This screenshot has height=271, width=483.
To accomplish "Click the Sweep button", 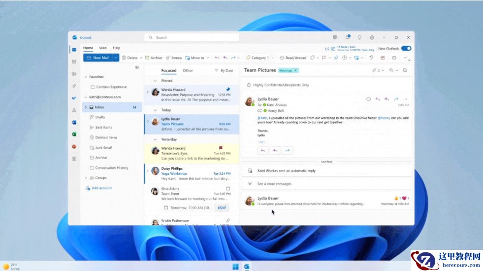I will tap(174, 58).
